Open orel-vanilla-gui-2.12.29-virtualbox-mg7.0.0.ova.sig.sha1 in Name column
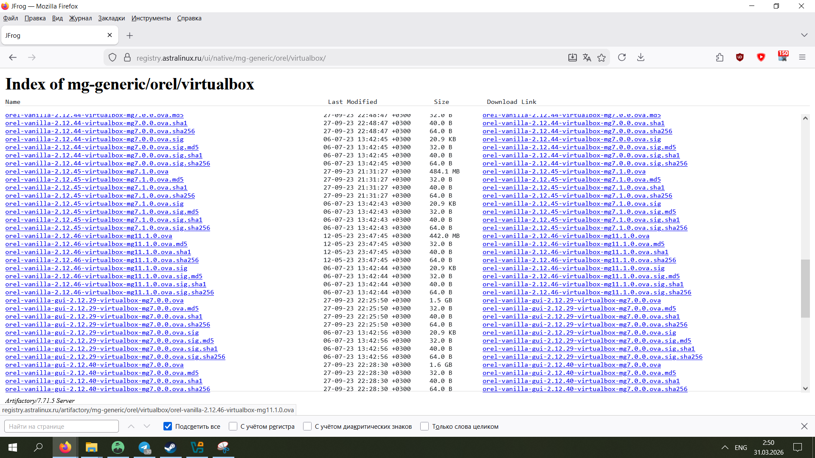The width and height of the screenshot is (815, 458). [112, 349]
